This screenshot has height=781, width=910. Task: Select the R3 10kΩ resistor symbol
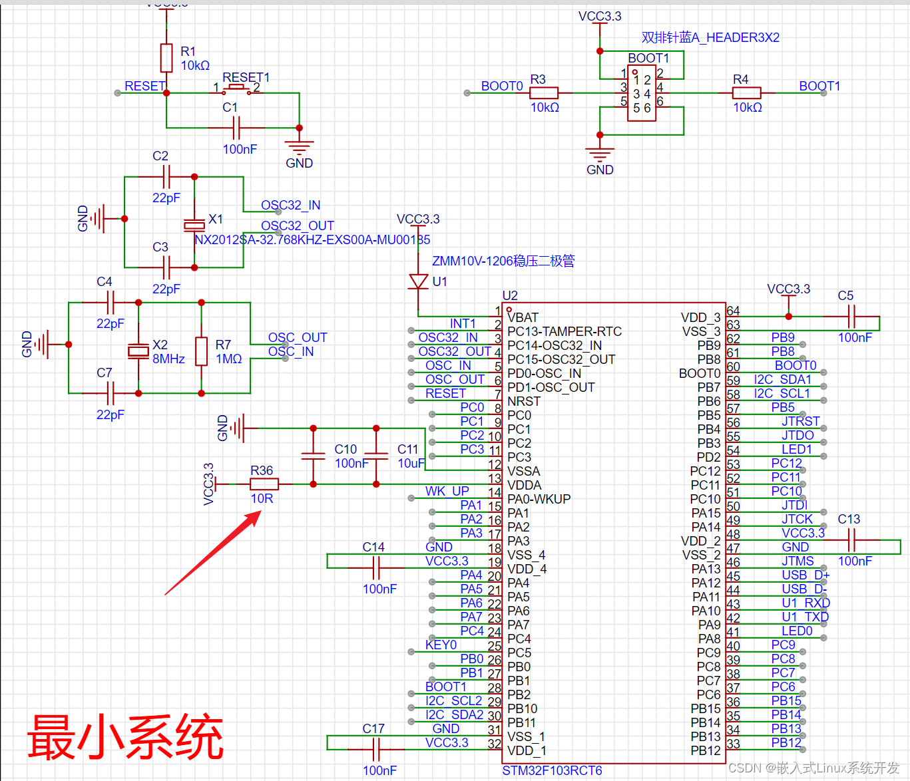point(544,93)
